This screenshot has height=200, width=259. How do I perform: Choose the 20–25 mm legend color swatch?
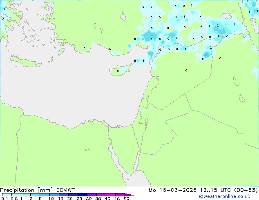tap(73, 195)
